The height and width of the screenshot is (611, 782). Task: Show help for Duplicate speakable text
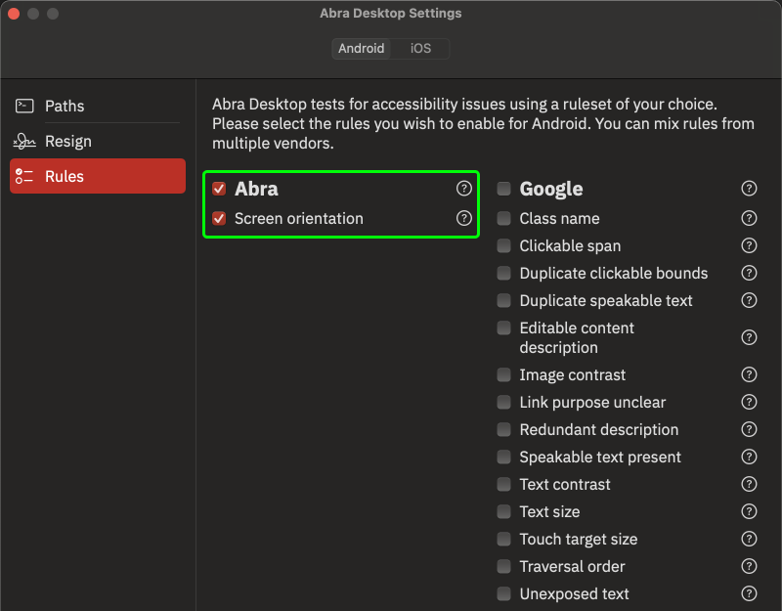point(749,300)
